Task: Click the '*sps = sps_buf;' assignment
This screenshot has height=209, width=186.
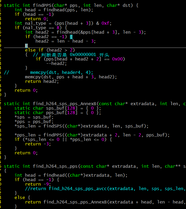Action: tap(34, 117)
